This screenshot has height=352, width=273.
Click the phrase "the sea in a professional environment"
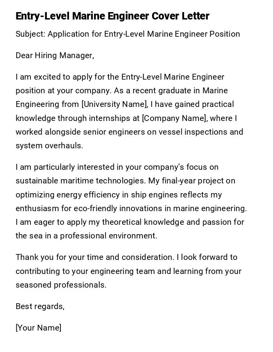point(86,236)
